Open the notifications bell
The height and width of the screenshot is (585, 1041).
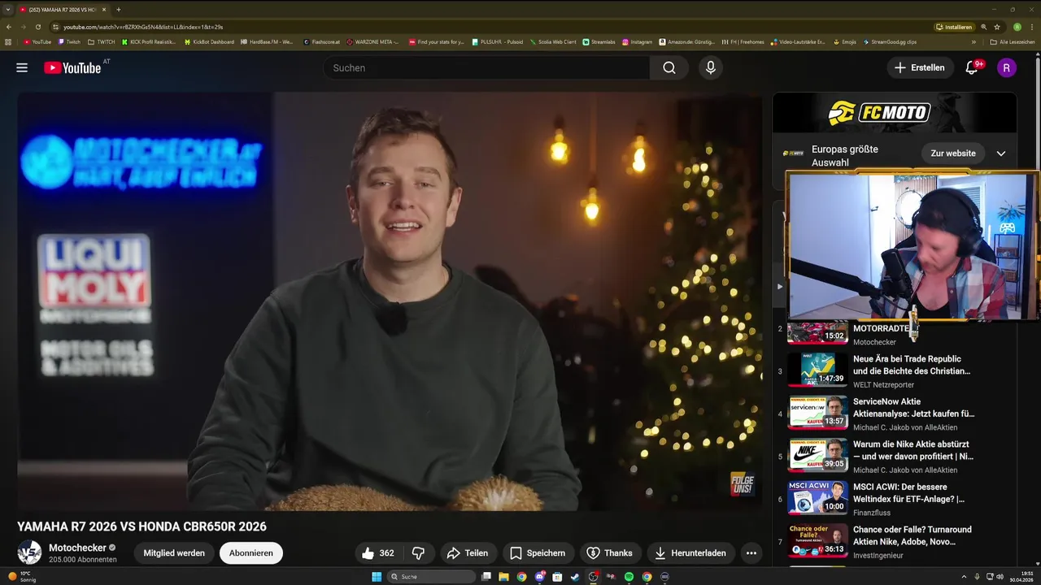[972, 67]
